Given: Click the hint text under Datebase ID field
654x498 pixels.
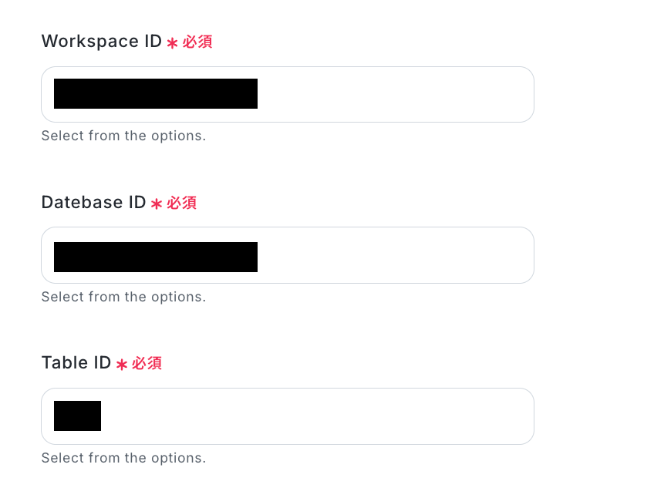Looking at the screenshot, I should [x=123, y=298].
